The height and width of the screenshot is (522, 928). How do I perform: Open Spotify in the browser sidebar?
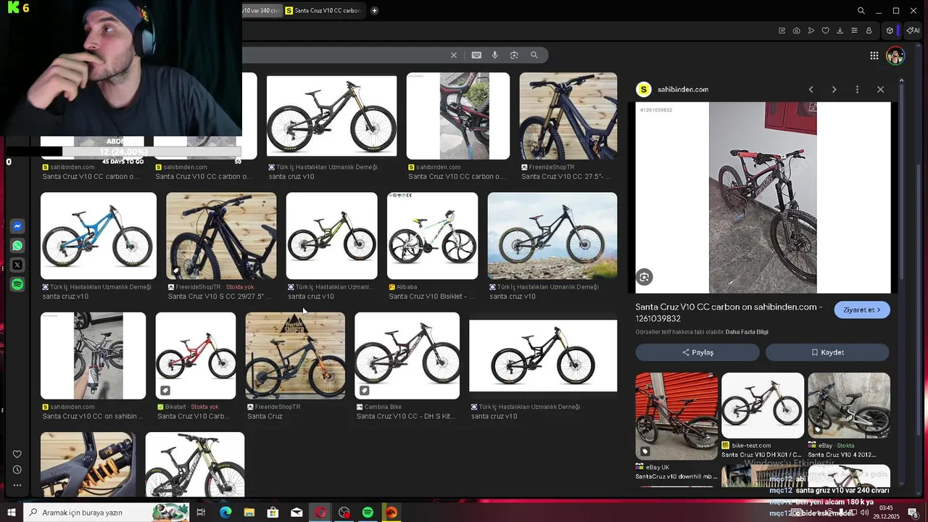(x=17, y=285)
